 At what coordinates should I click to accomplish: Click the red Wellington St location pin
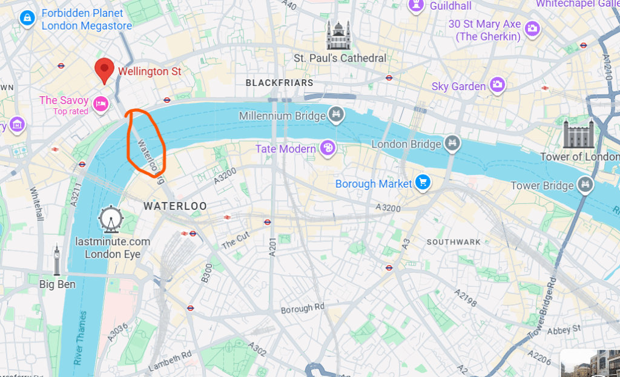click(x=104, y=71)
